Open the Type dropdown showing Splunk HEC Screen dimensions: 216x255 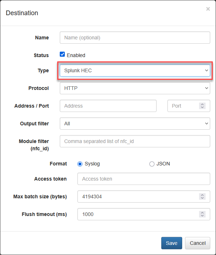(135, 70)
